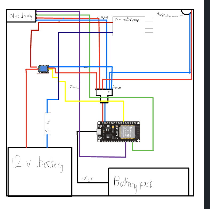
Task: Click the humidistat sensor semicircle
Action: (187, 12)
